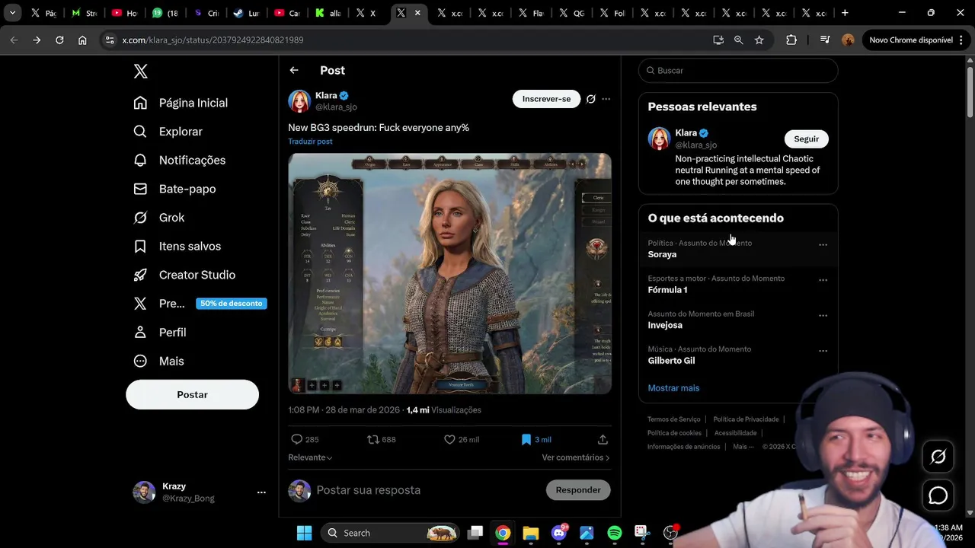This screenshot has height=548, width=975.
Task: Switch to the Steam tab
Action: (246, 13)
